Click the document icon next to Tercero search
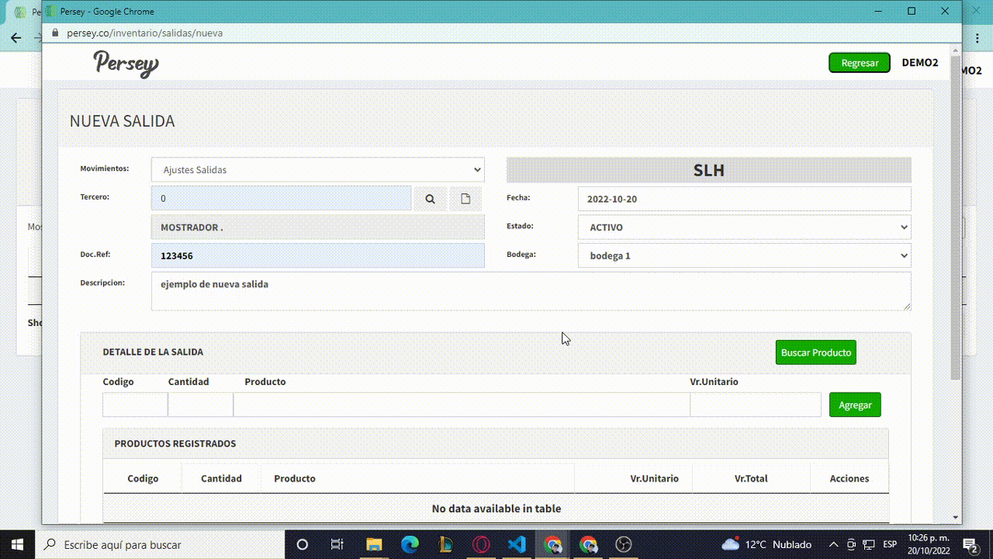The height and width of the screenshot is (559, 993). (x=465, y=199)
